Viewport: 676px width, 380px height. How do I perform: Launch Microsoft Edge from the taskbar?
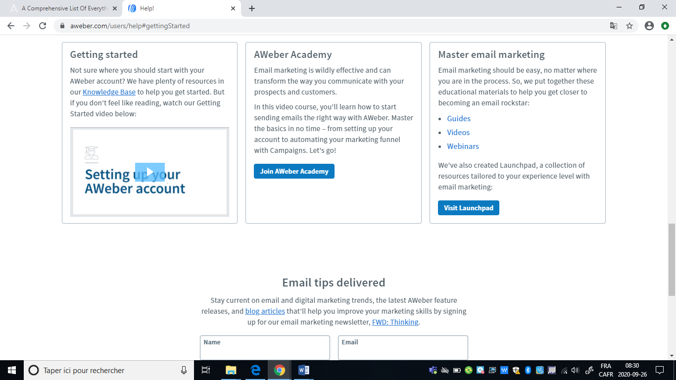255,370
